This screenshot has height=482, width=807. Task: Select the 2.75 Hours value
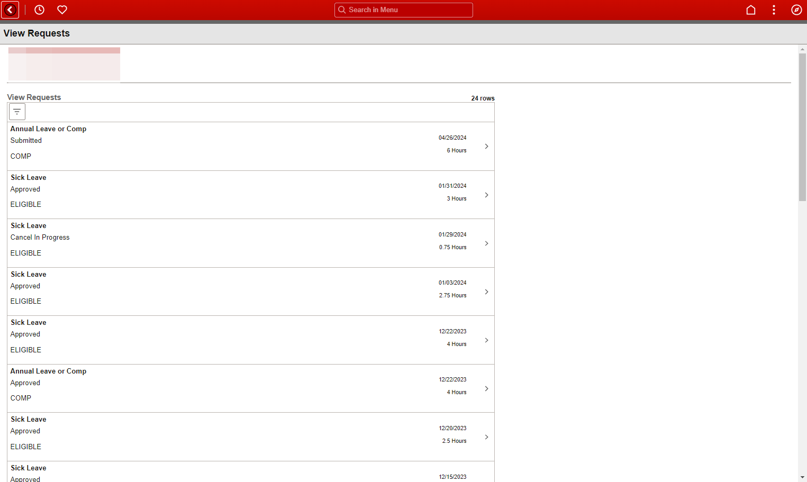pos(452,295)
